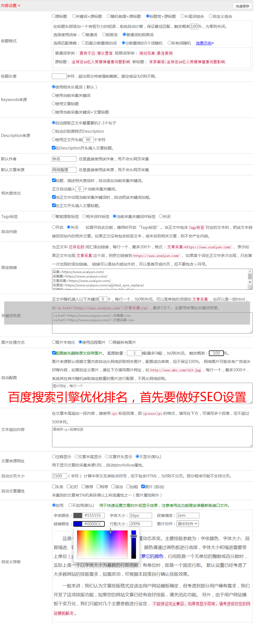Select 文章末尾显示 source URL option
This screenshot has height=626, width=254.
click(76, 456)
